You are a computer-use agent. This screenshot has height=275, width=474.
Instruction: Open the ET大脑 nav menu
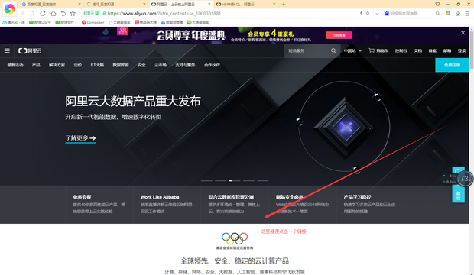97,65
